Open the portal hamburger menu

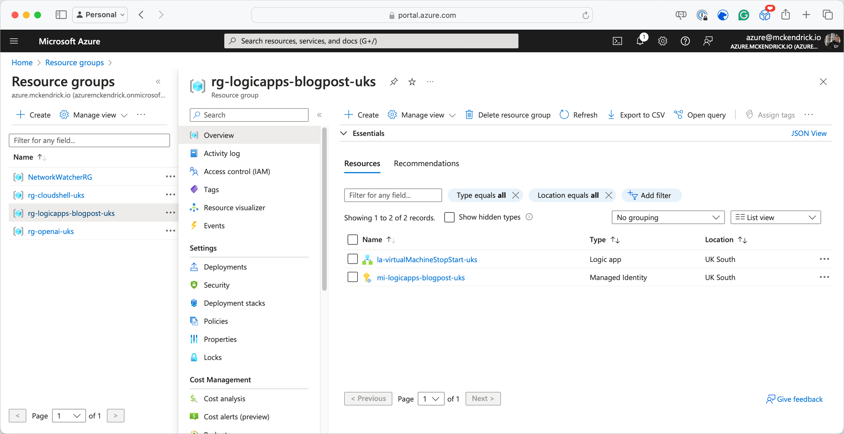click(x=14, y=41)
